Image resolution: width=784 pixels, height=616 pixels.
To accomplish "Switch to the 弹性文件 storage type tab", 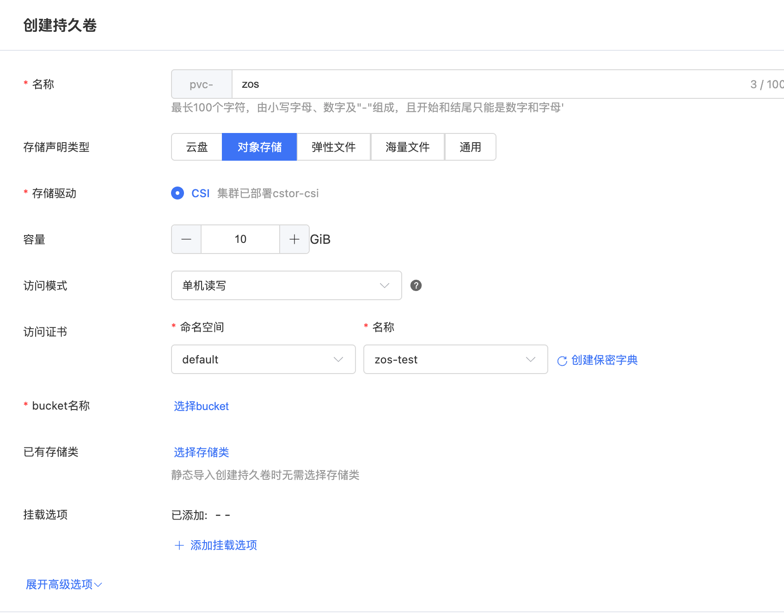I will click(x=333, y=147).
